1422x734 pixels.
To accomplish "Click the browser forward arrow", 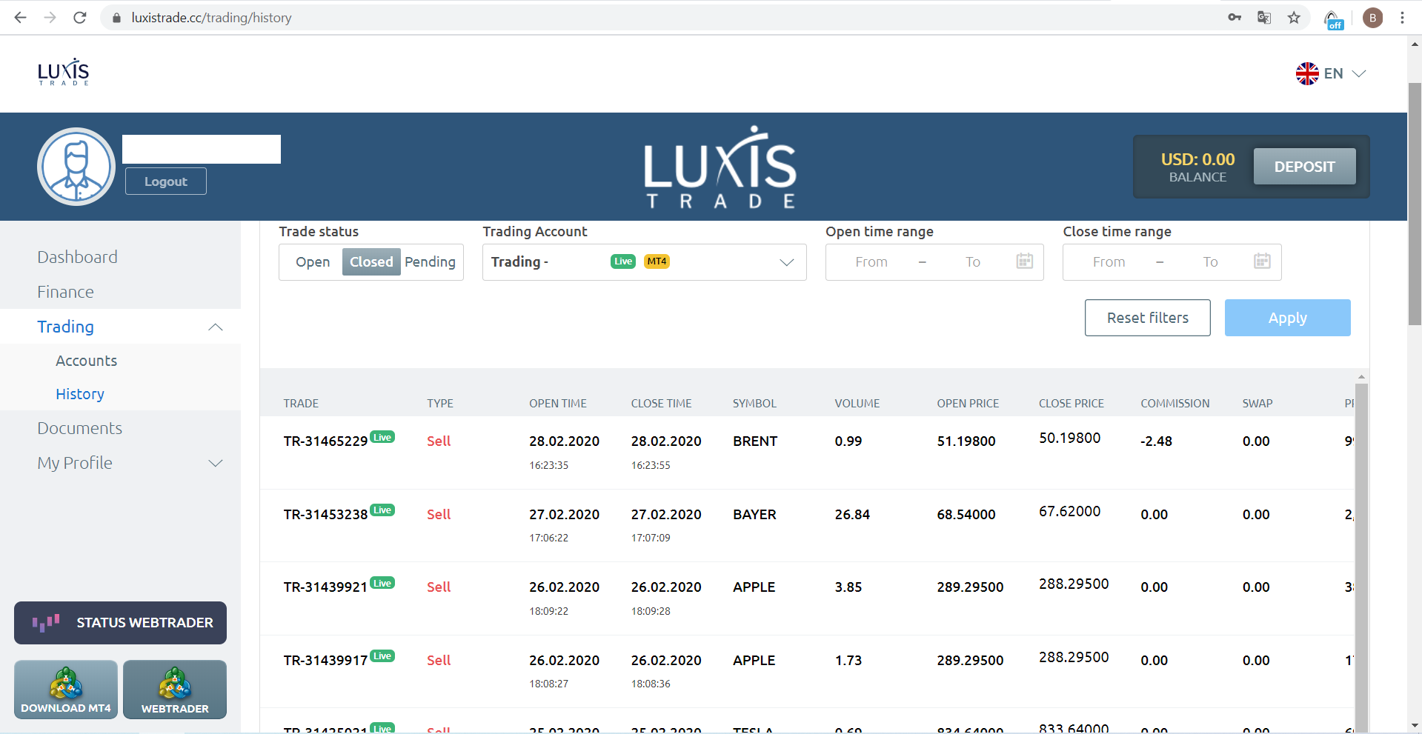I will click(x=50, y=17).
